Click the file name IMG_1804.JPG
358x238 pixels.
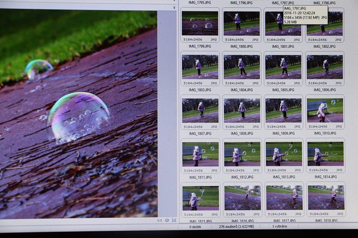(x=241, y=90)
